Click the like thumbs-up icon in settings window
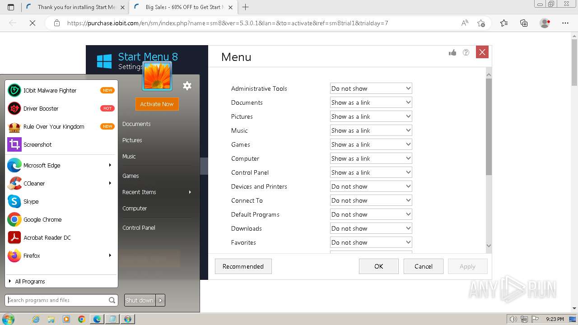578x325 pixels. (x=452, y=53)
